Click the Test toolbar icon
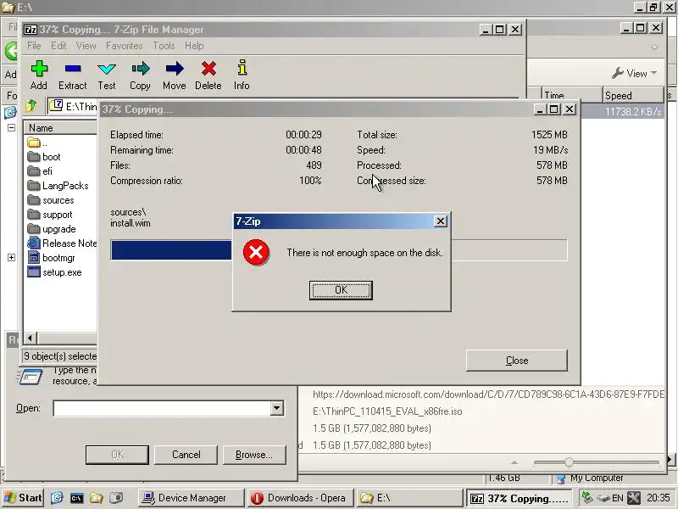Screen dimensions: 678x509 pyautogui.click(x=107, y=75)
